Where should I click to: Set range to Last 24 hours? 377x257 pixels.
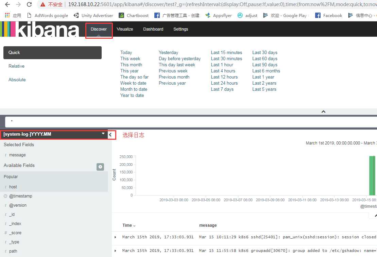pyautogui.click(x=224, y=83)
